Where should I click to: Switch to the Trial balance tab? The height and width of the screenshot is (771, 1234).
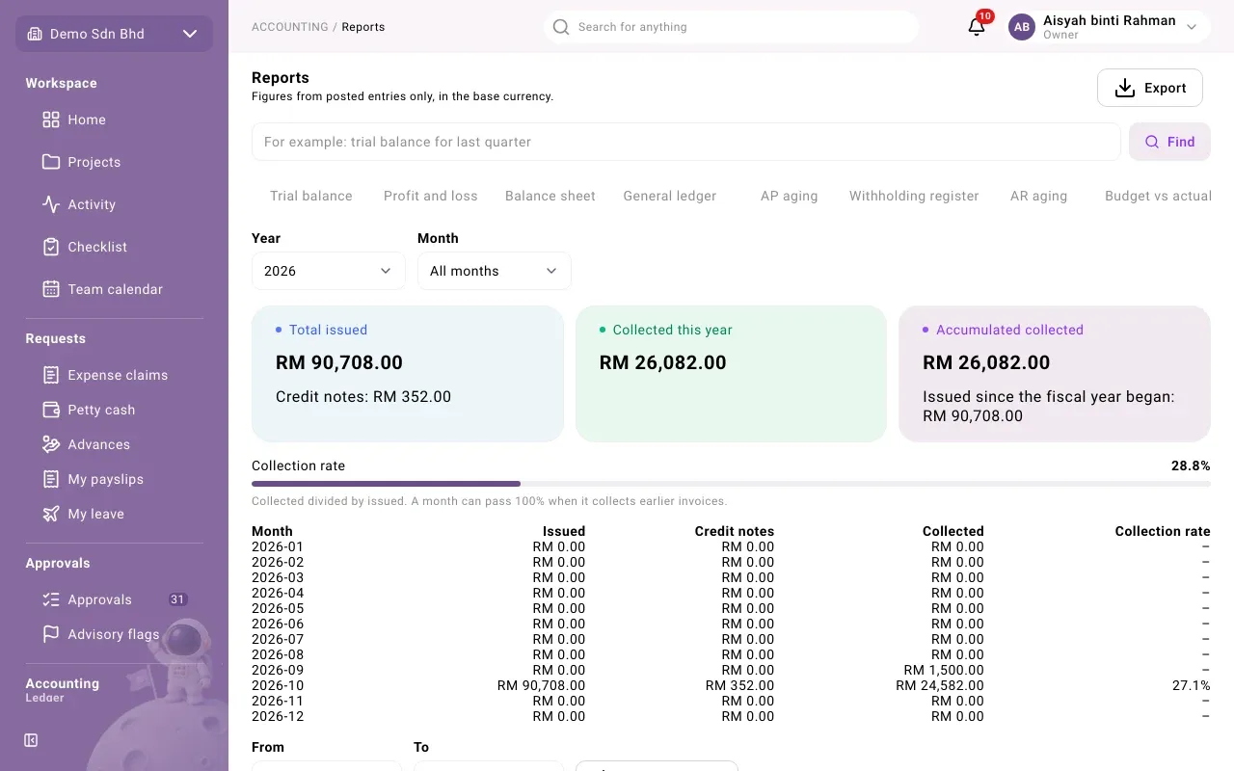point(311,196)
